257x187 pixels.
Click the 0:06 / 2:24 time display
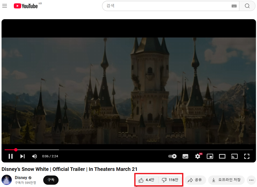[50, 156]
